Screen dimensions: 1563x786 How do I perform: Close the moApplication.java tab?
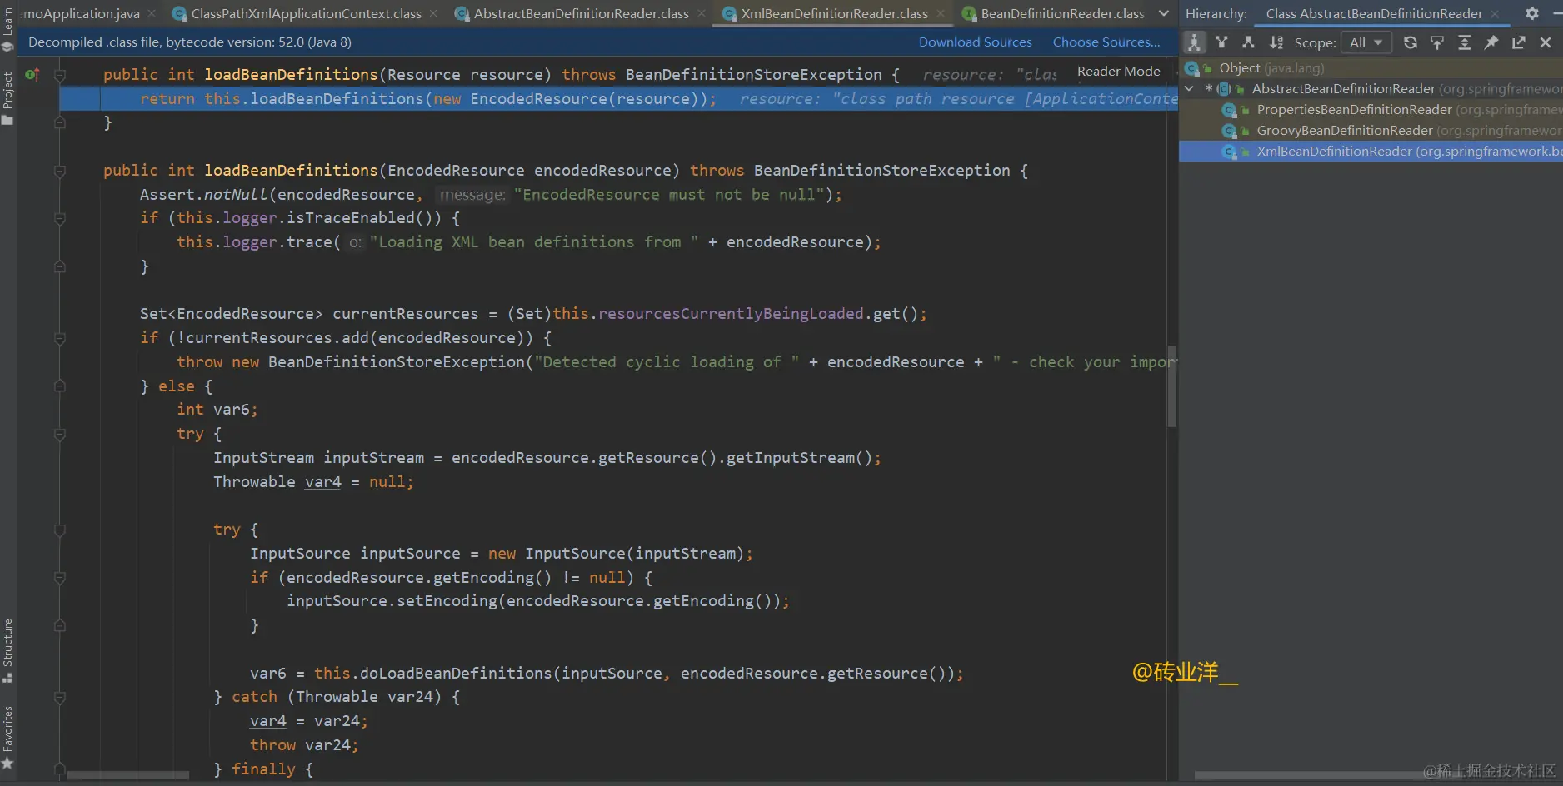[152, 13]
